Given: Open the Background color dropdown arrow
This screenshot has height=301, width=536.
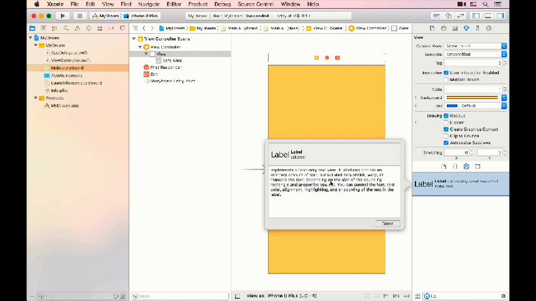Looking at the screenshot, I should click(x=504, y=98).
